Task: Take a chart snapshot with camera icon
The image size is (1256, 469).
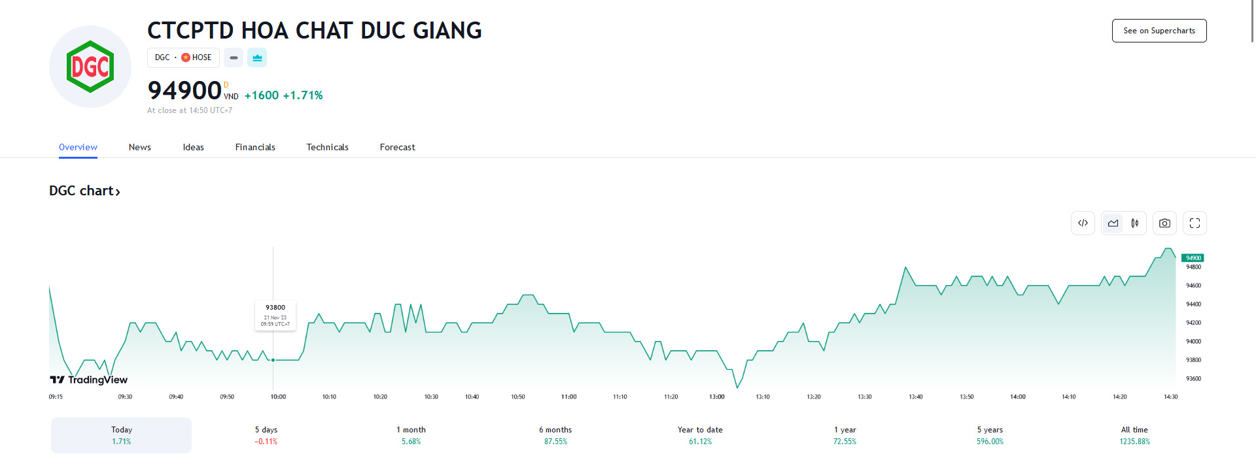Action: tap(1164, 223)
